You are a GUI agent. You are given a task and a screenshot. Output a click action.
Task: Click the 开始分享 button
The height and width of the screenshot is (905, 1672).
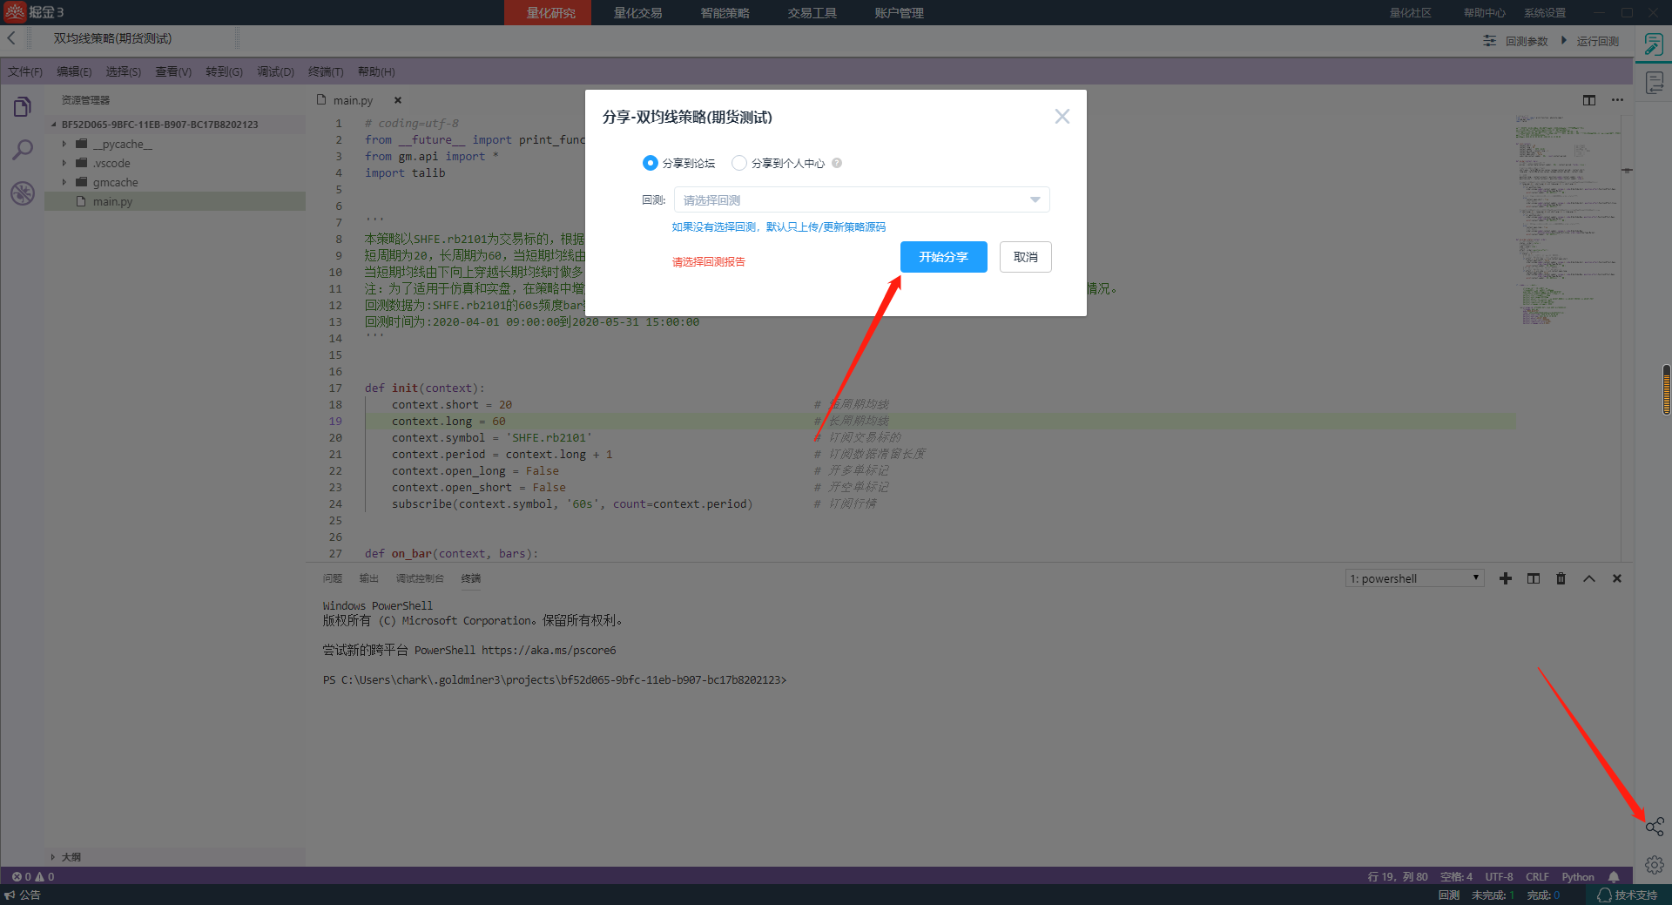click(943, 257)
